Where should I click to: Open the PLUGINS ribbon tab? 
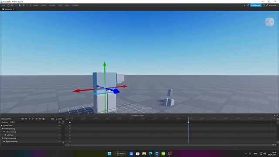click(x=75, y=5)
